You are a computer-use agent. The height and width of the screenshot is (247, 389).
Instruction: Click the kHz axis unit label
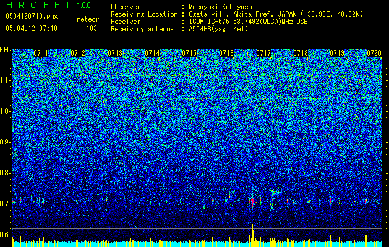tap(6, 50)
